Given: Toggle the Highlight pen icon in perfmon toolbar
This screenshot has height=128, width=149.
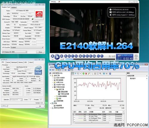Looking at the screenshot, I should pos(89,74).
